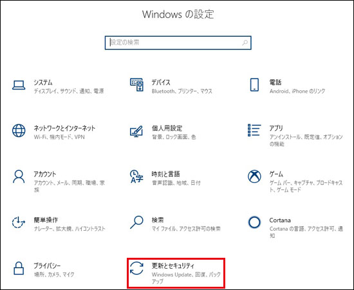Open the 更新とセキュリティ refresh arrows icon
The width and height of the screenshot is (354, 290).
coord(136,268)
